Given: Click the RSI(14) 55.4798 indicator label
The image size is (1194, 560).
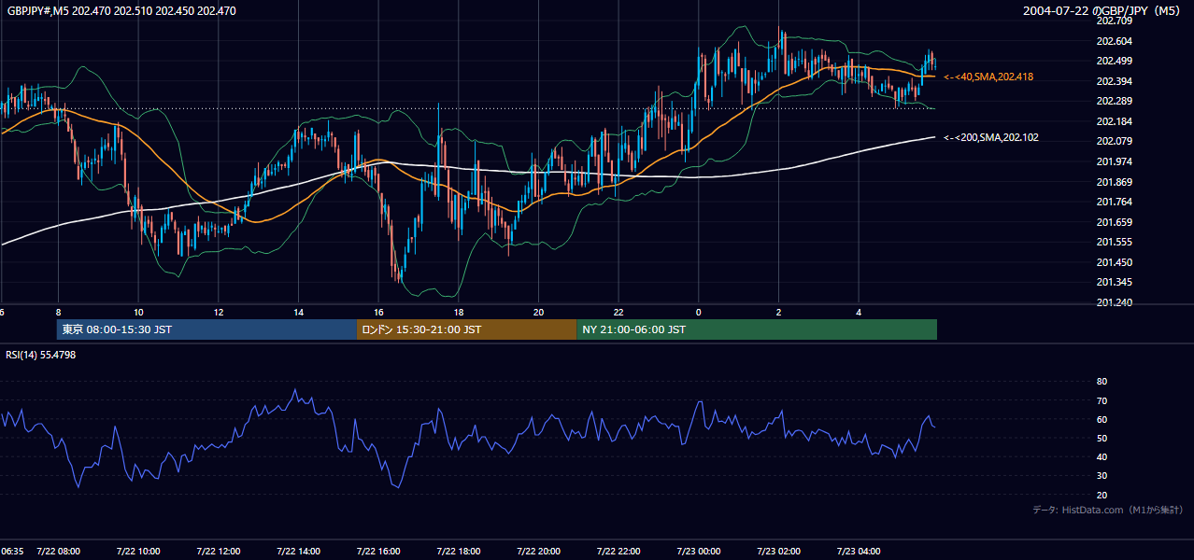Looking at the screenshot, I should 41,355.
